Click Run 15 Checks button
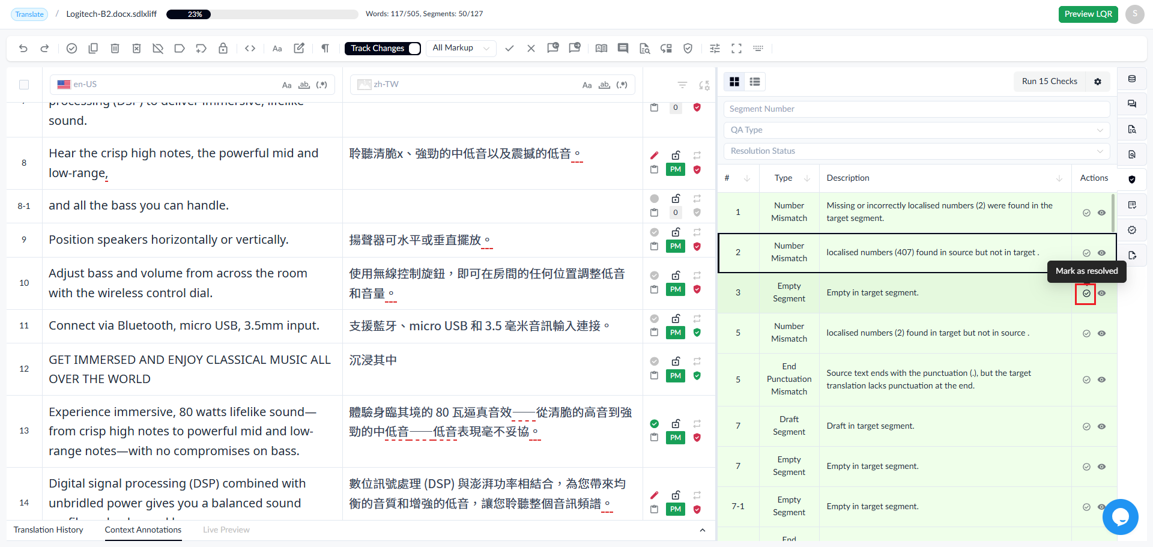This screenshot has width=1153, height=547. click(1050, 82)
